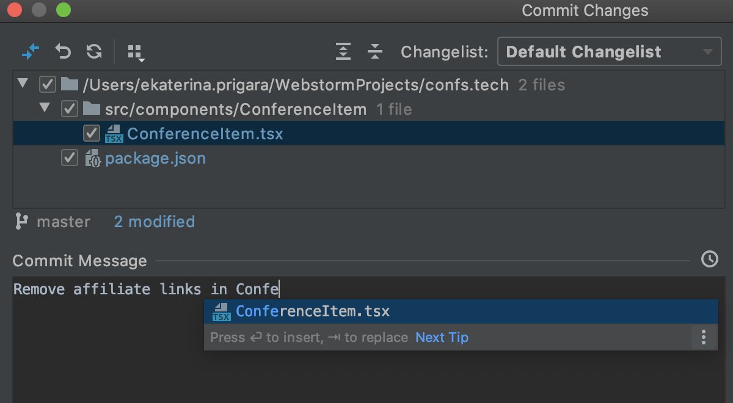Click the Next Tip link
The image size is (733, 403).
[x=442, y=337]
